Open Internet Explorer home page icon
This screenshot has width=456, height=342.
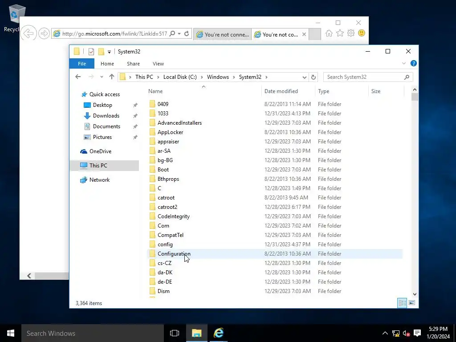[329, 33]
